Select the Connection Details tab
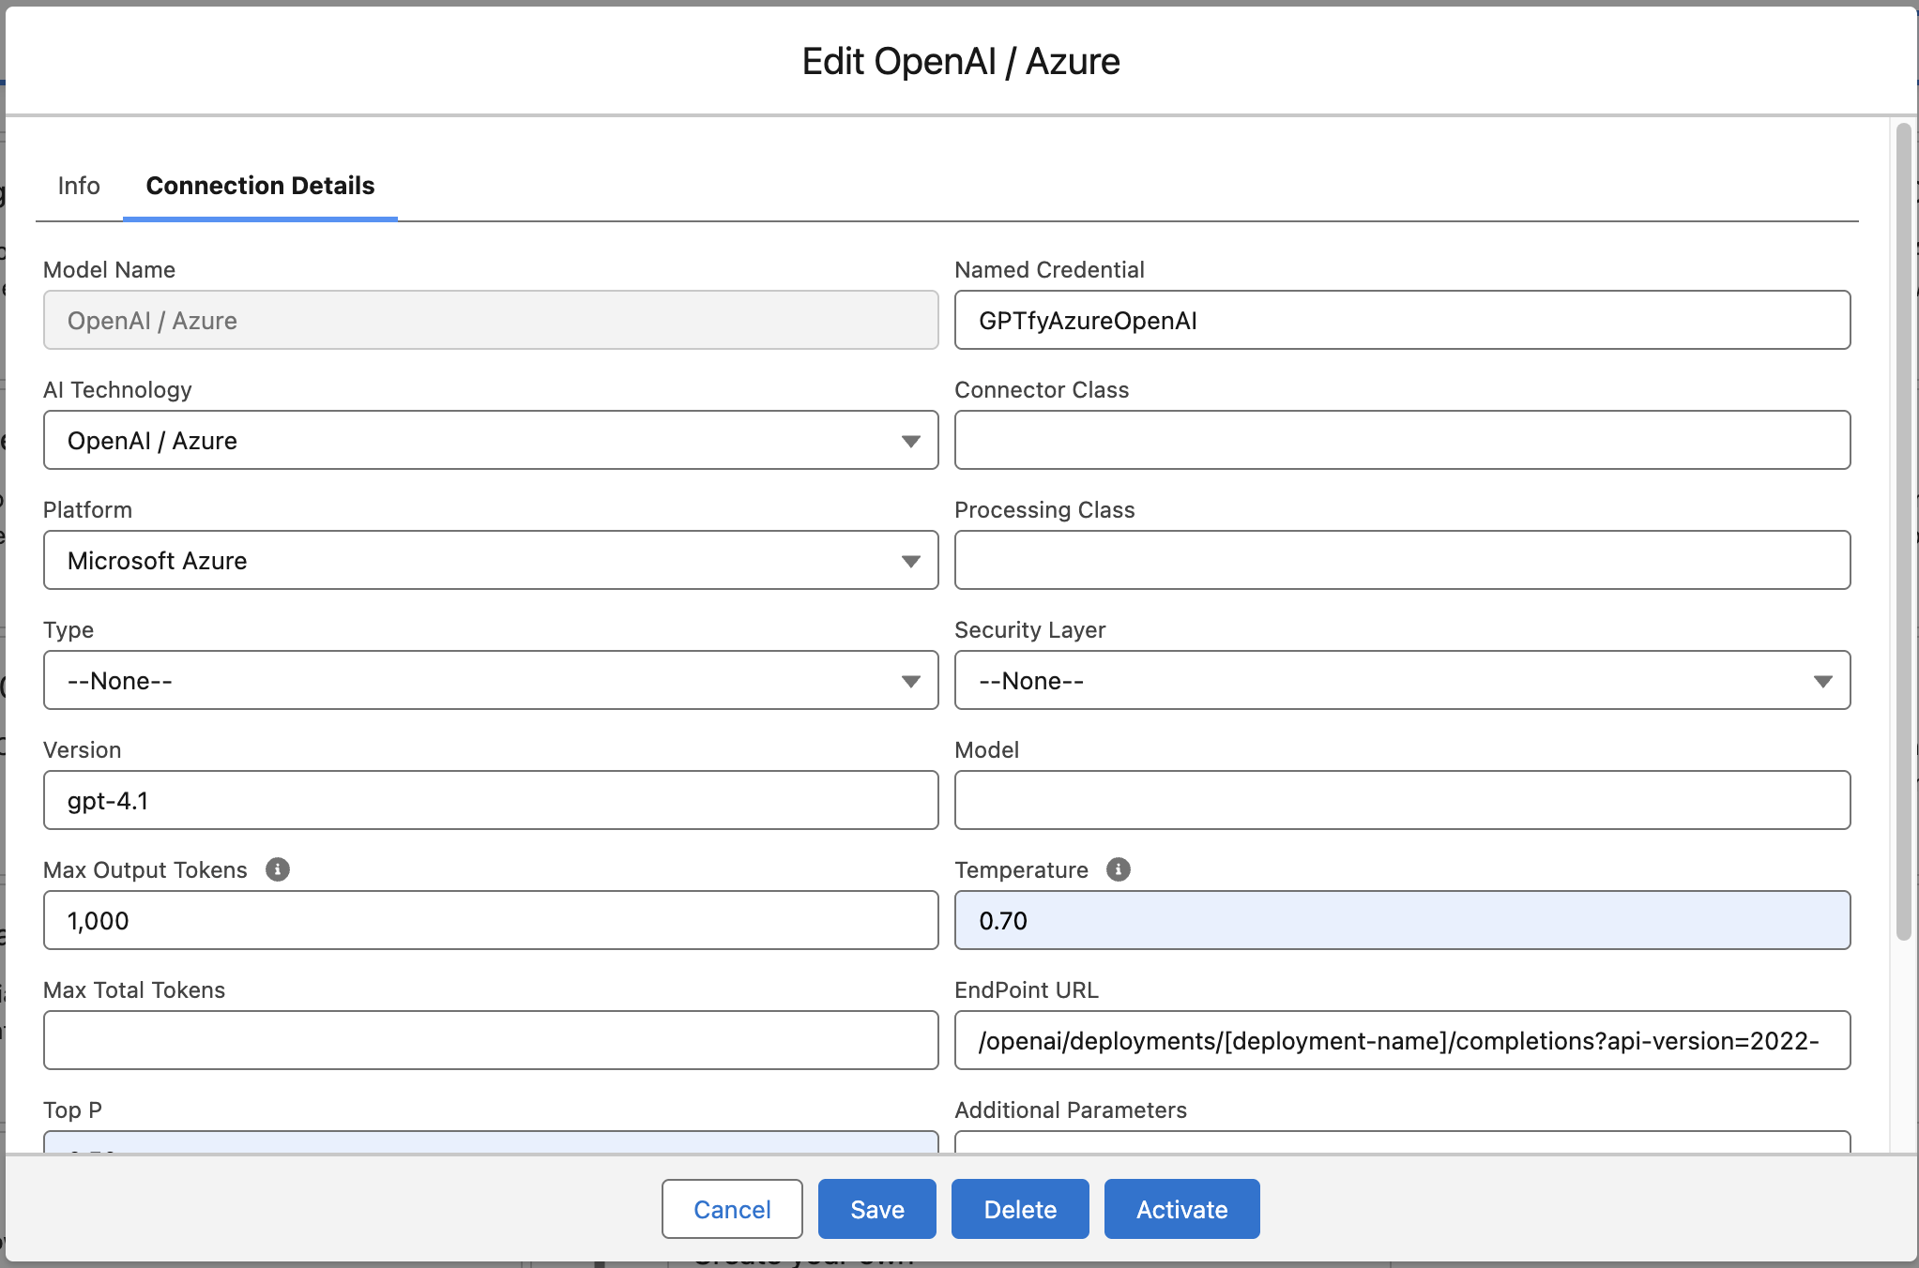The height and width of the screenshot is (1268, 1919). tap(260, 186)
